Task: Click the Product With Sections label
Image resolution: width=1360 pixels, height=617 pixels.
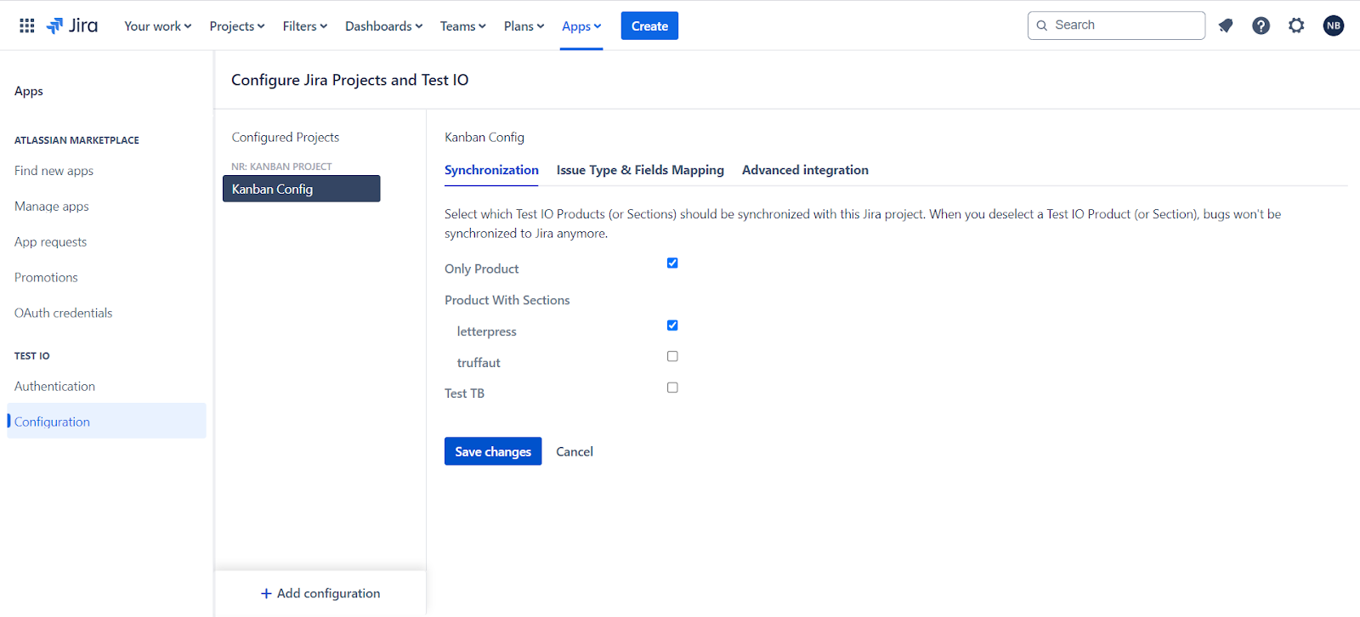Action: click(x=507, y=300)
